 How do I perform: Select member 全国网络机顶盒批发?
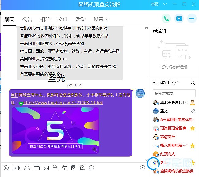pyautogui.click(x=174, y=171)
